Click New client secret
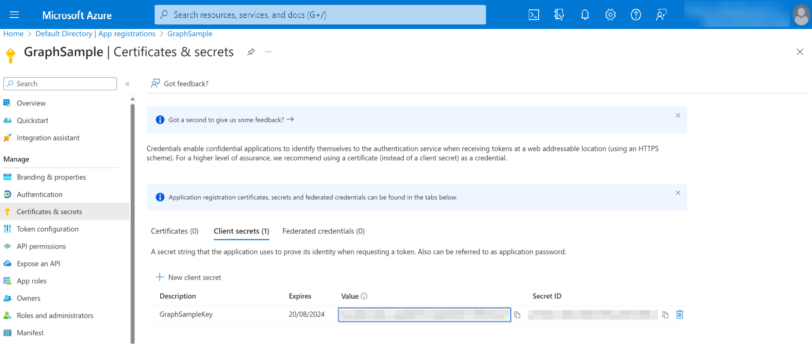 pos(189,277)
